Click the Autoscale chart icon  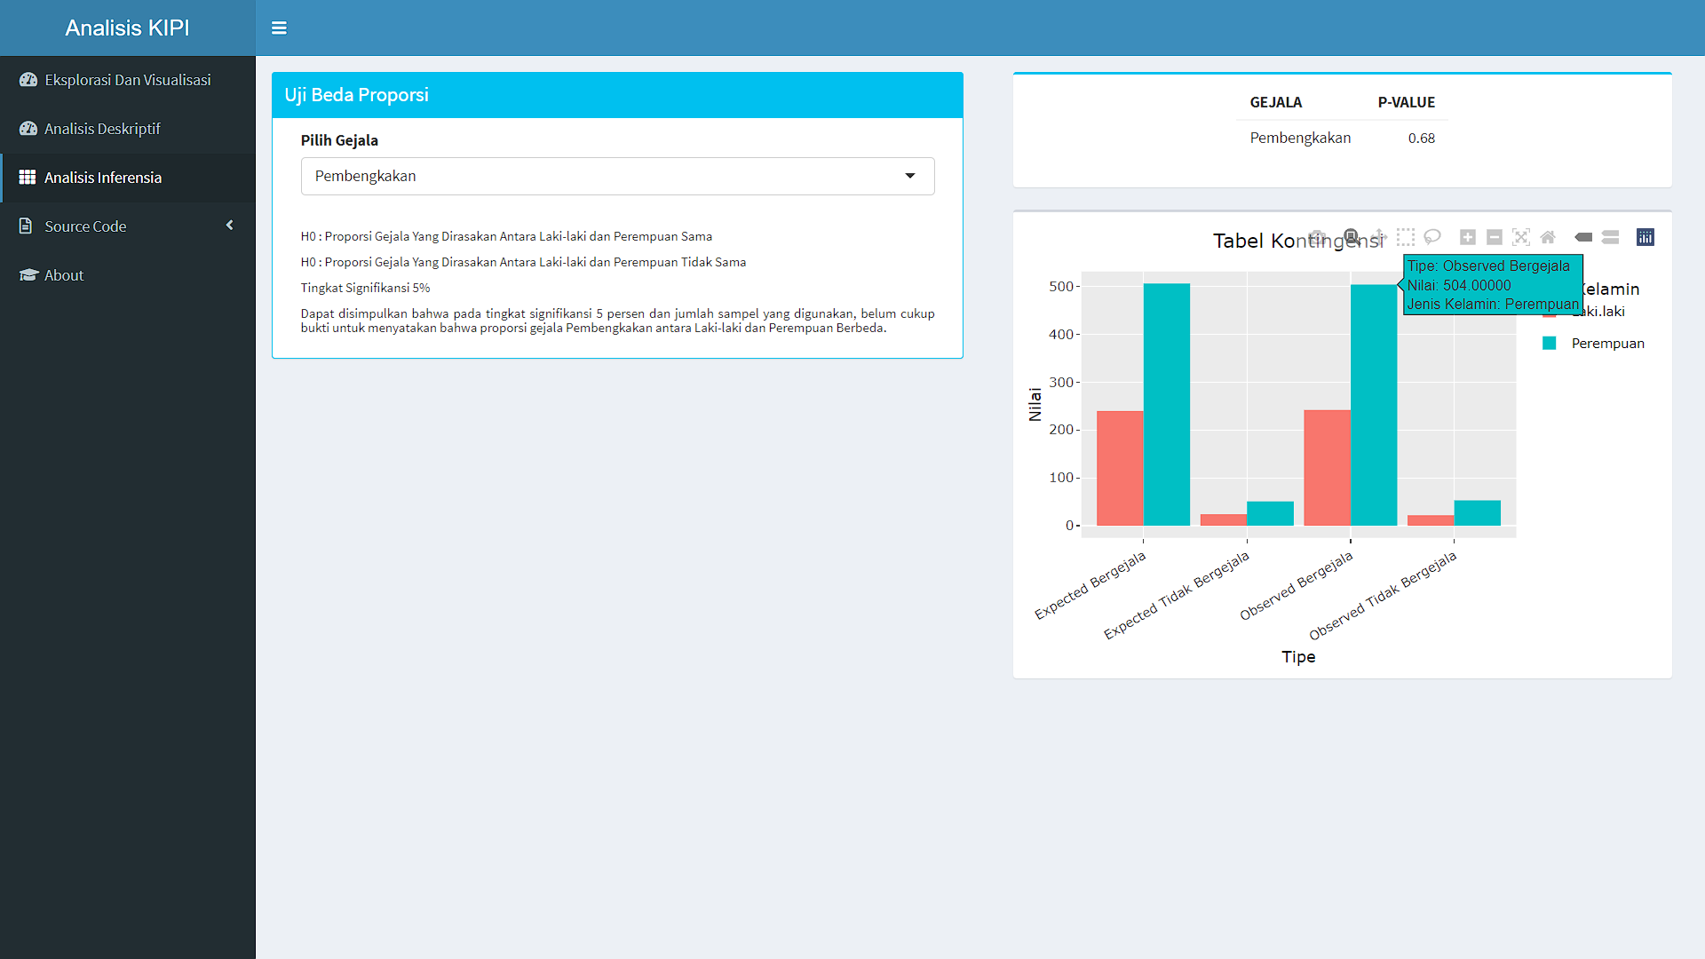click(1521, 237)
